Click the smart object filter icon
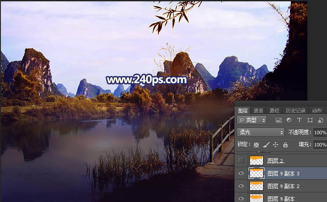Screen dimensions: 327x202 [x=320, y=120]
